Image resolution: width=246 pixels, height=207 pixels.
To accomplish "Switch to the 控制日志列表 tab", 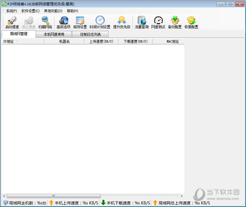I will [x=90, y=34].
